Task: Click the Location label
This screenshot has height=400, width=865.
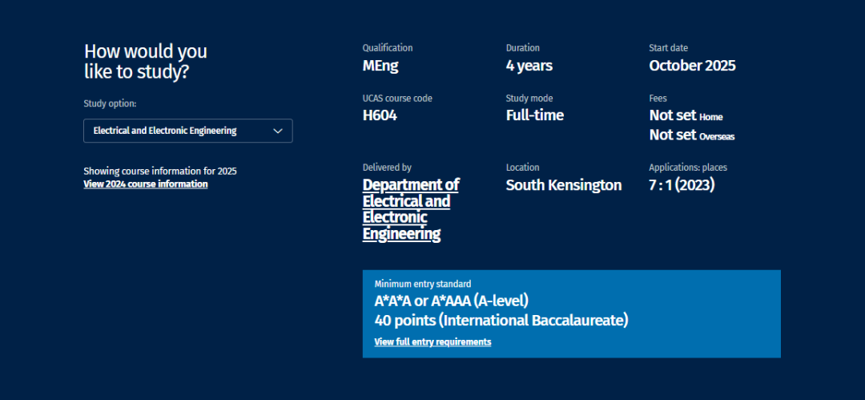Action: pyautogui.click(x=522, y=168)
